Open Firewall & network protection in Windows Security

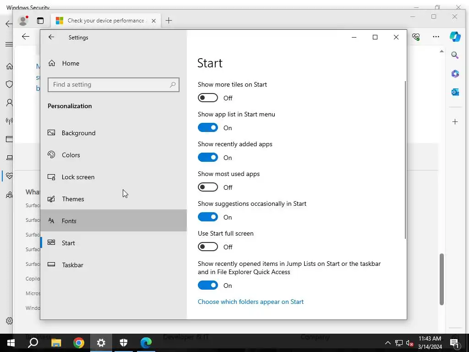[x=9, y=121]
